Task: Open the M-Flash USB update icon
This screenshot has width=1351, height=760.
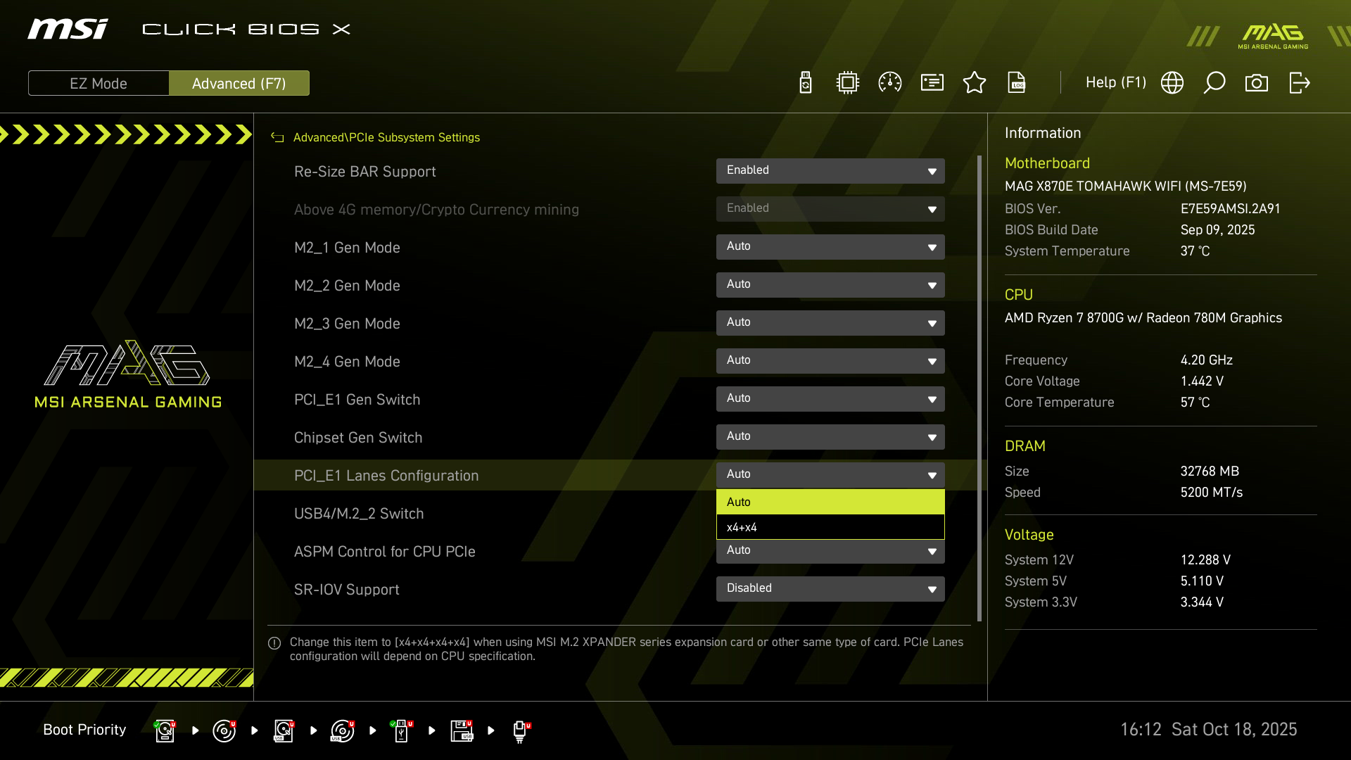Action: pyautogui.click(x=806, y=83)
